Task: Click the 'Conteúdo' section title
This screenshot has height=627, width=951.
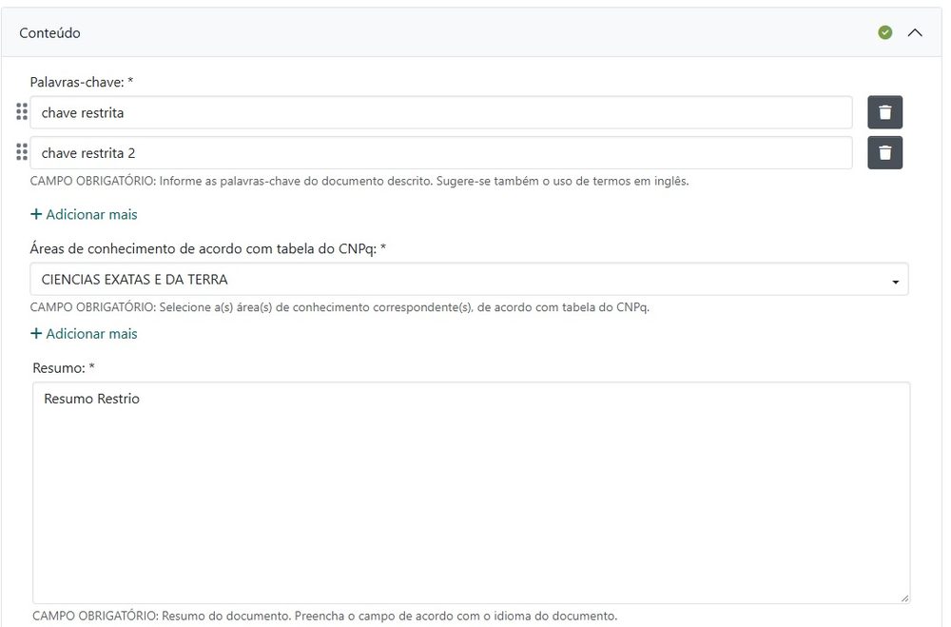Action: 49,32
